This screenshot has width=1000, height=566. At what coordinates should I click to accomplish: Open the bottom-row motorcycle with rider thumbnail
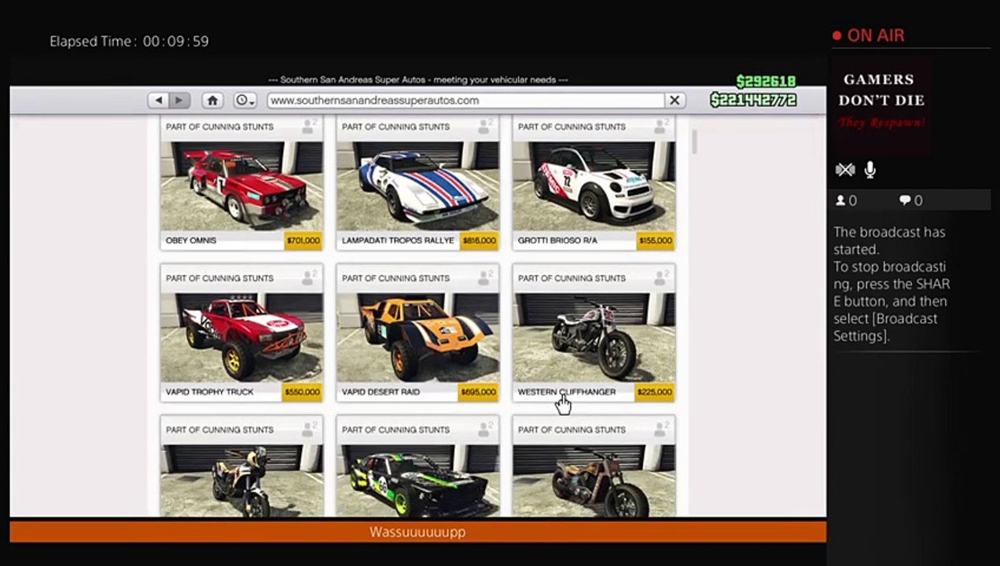point(241,480)
